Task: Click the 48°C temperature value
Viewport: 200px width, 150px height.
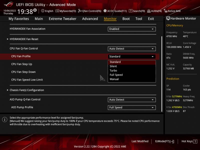Action: click(x=185, y=36)
